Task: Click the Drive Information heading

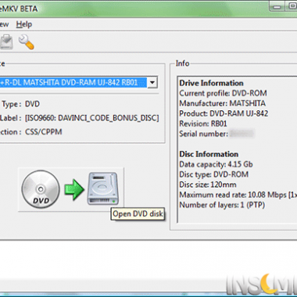Action: tap(211, 83)
